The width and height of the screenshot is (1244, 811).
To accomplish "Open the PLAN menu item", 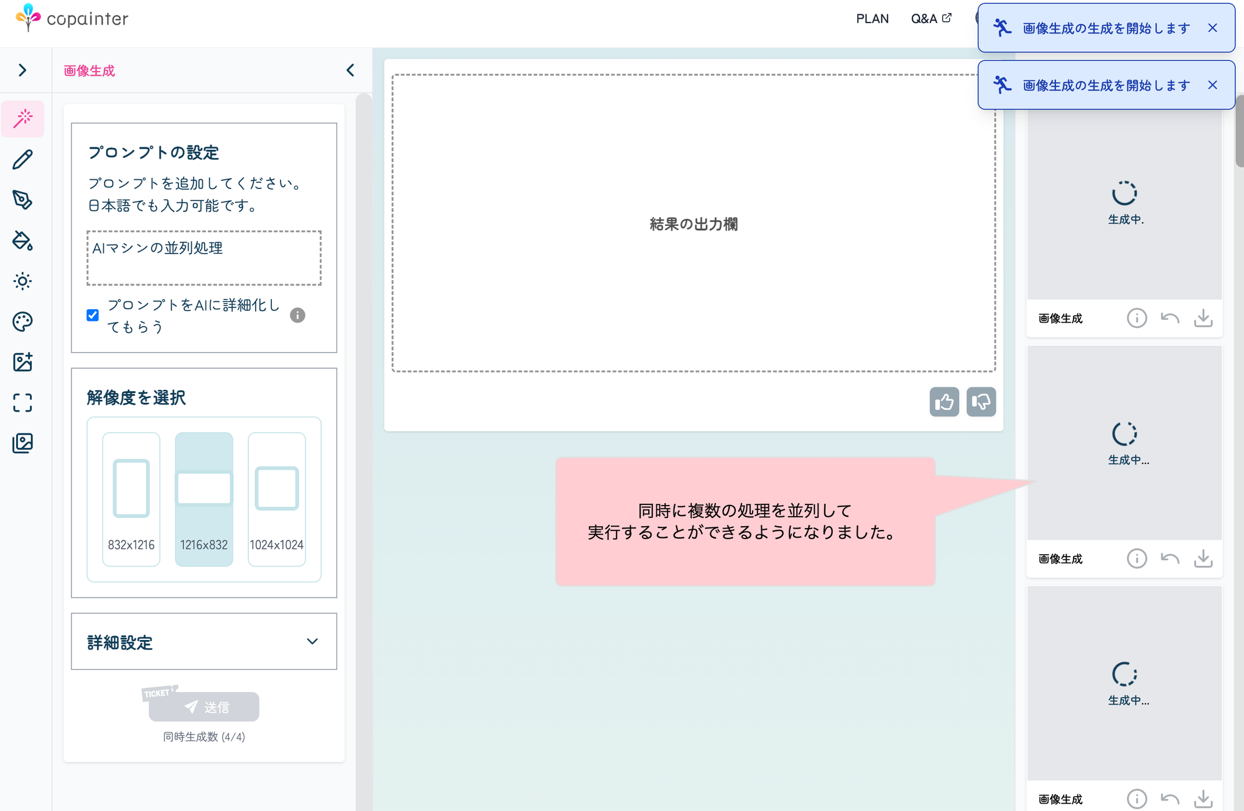I will tap(872, 19).
